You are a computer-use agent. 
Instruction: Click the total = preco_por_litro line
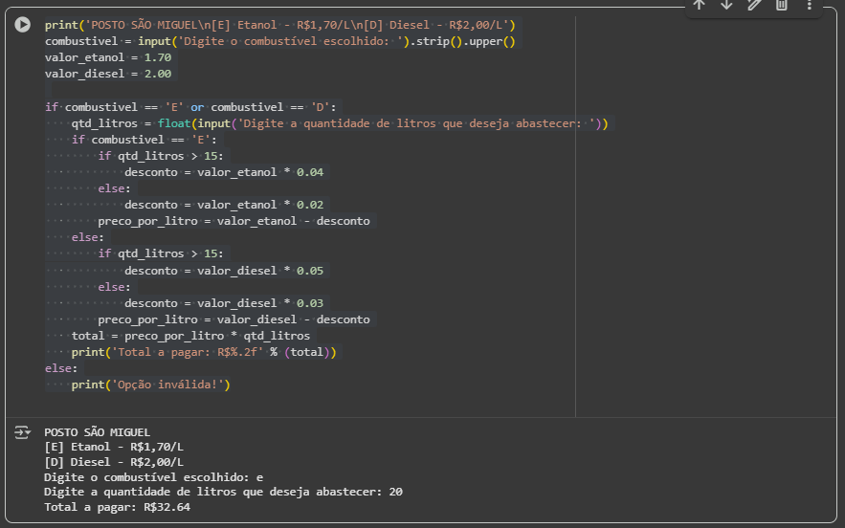pos(190,336)
